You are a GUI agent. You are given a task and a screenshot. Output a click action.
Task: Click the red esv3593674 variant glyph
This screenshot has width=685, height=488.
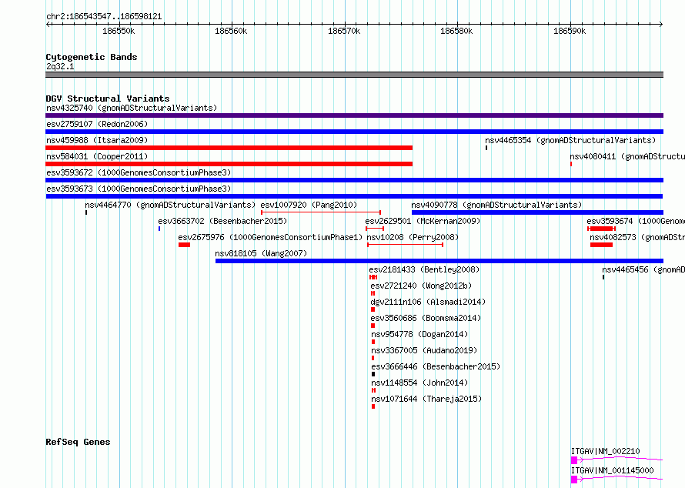coord(602,229)
